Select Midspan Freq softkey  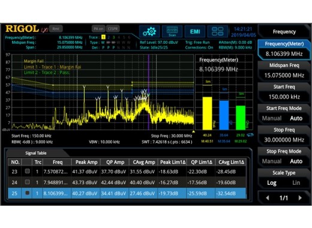(284, 70)
